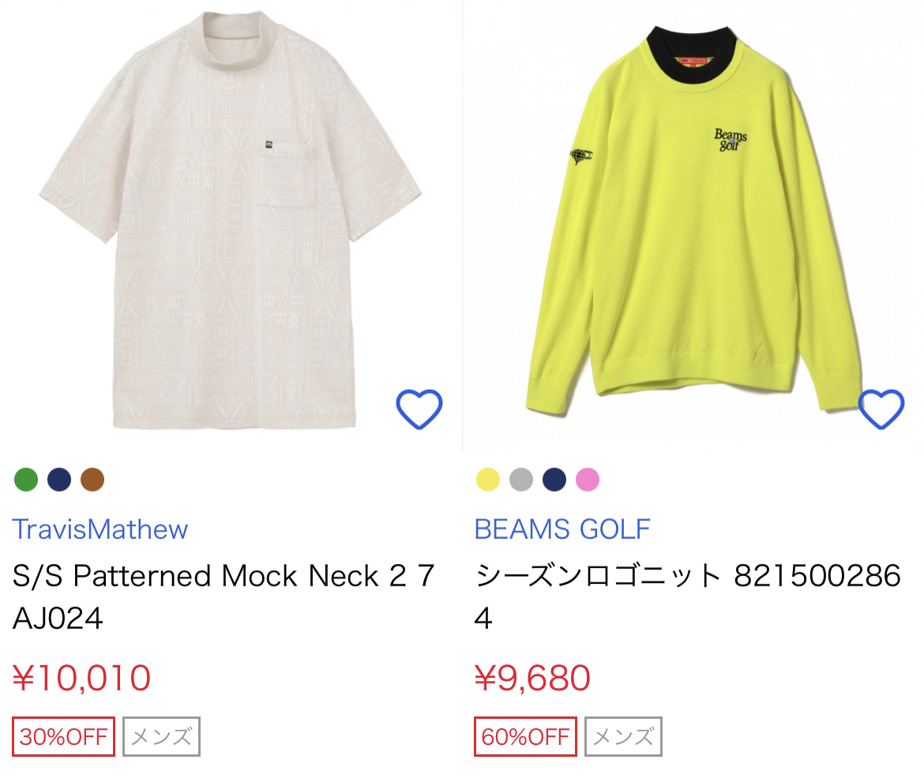Click メンズ tag under BEAMS GOLF item

coord(623,737)
